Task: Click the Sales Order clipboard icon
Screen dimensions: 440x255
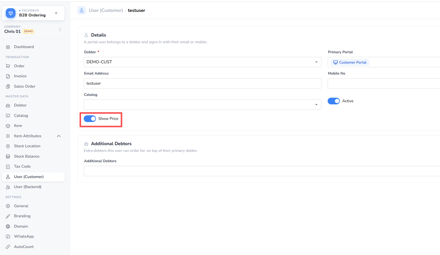Action: pos(8,86)
